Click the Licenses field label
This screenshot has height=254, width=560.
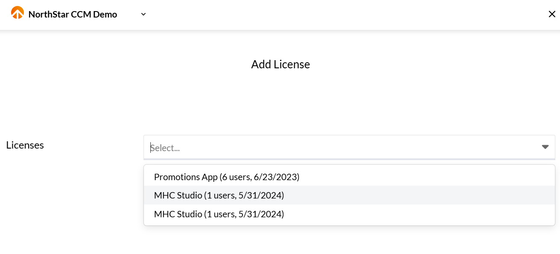point(25,145)
